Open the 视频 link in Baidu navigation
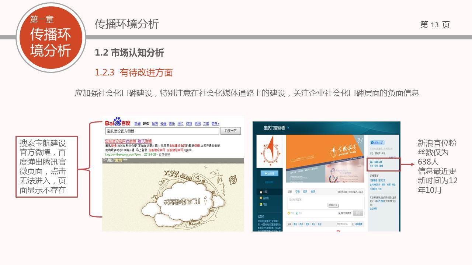The width and height of the screenshot is (472, 265). coord(189,124)
